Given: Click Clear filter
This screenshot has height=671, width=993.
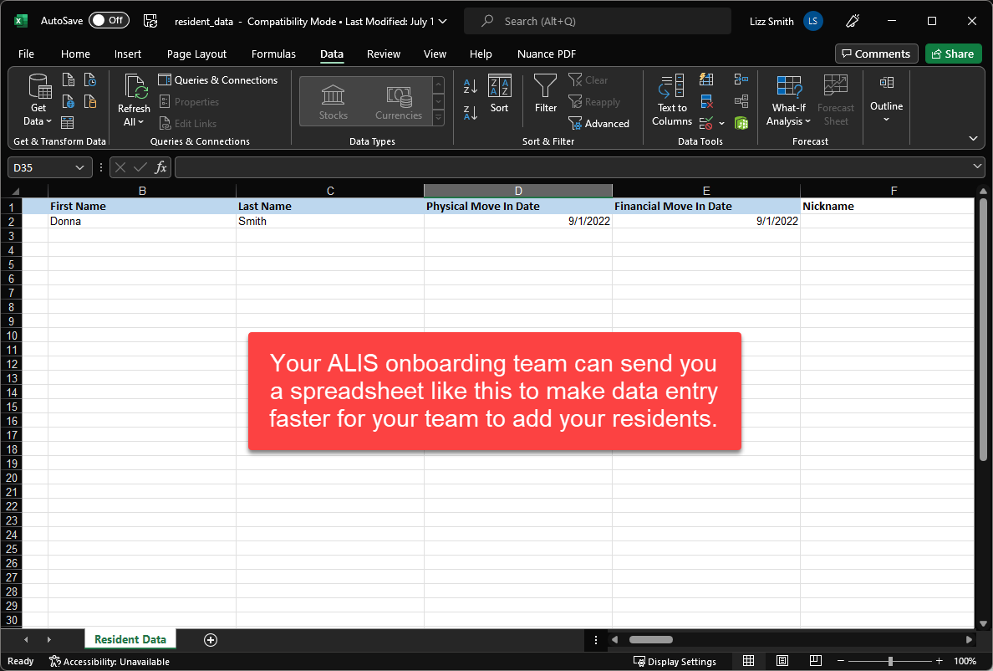Looking at the screenshot, I should (588, 79).
